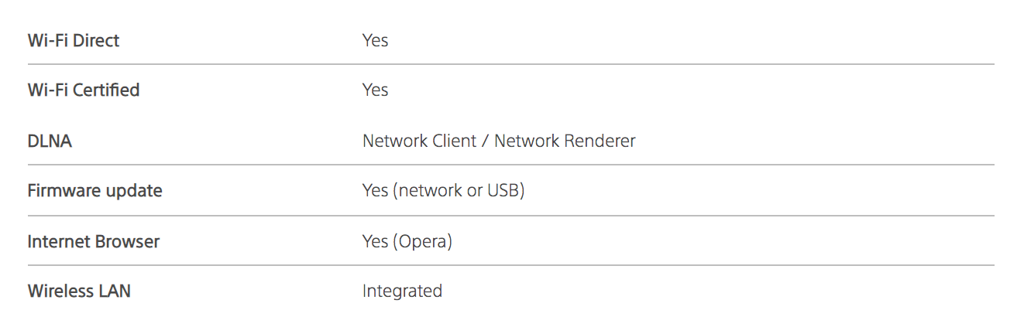The image size is (1024, 334).
Task: Click the DLNA spec label
Action: (x=50, y=141)
